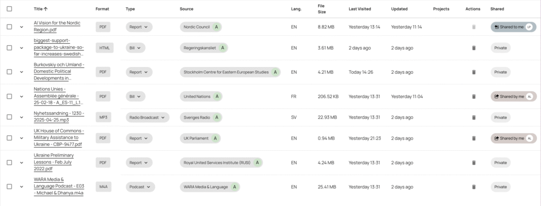Image resolution: width=541 pixels, height=206 pixels.
Task: Click the Stockholm Centre for Eastern European Studies source chip
Action: 230,72
